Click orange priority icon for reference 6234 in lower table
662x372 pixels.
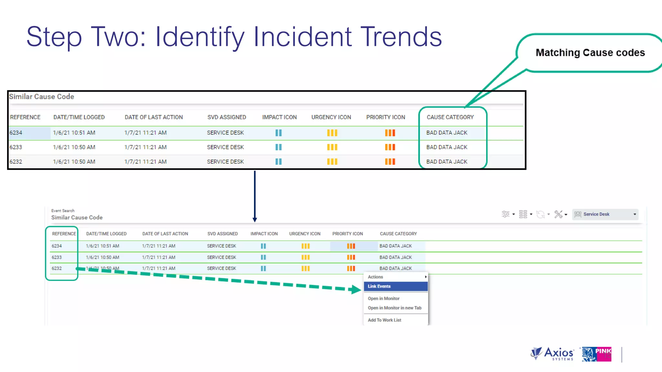(x=351, y=246)
